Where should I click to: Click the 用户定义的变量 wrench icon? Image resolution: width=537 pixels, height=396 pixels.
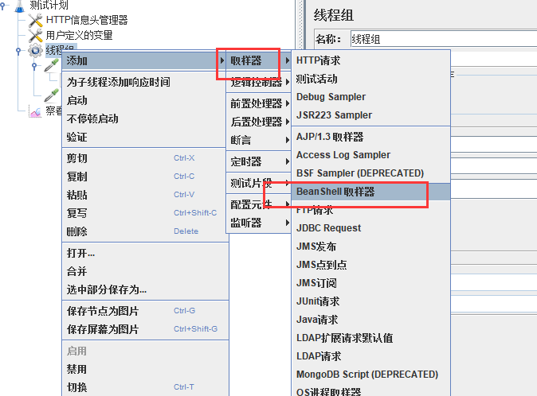[35, 35]
